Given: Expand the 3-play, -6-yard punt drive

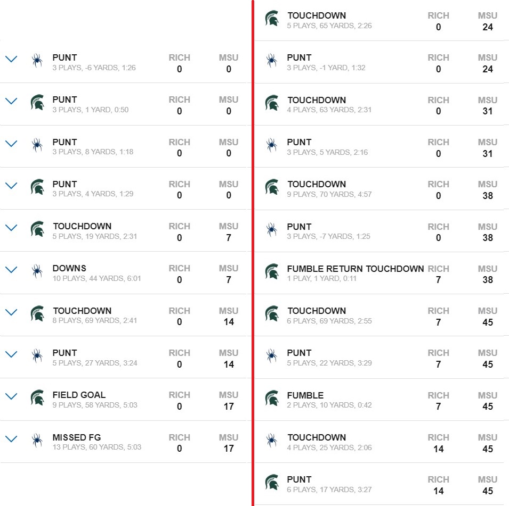Looking at the screenshot, I should click(x=11, y=59).
